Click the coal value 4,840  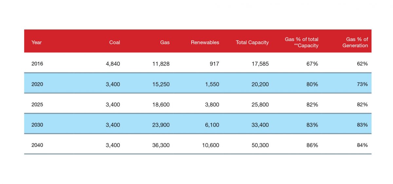(x=113, y=64)
